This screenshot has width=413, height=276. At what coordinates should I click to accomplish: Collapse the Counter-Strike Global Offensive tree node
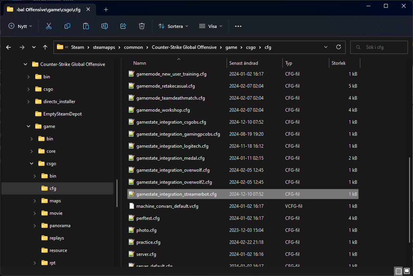pyautogui.click(x=26, y=64)
